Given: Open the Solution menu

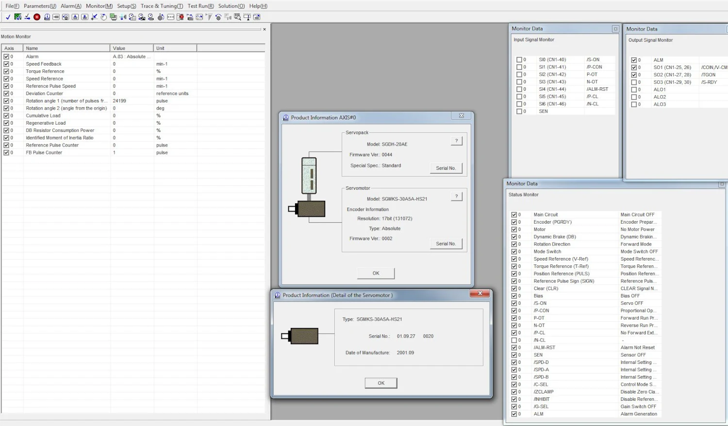Looking at the screenshot, I should [231, 6].
